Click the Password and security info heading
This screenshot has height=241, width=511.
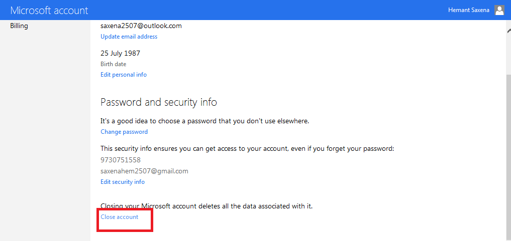[159, 102]
